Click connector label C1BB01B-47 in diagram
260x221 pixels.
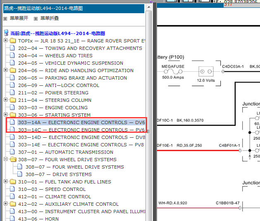(x=228, y=203)
